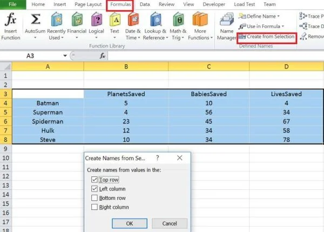Check the Bottom row checkbox
324x232 pixels.
[94, 197]
